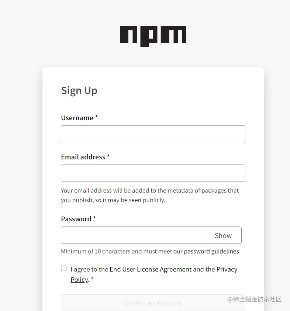The height and width of the screenshot is (311, 290).
Task: Click the Email address label
Action: click(x=83, y=157)
